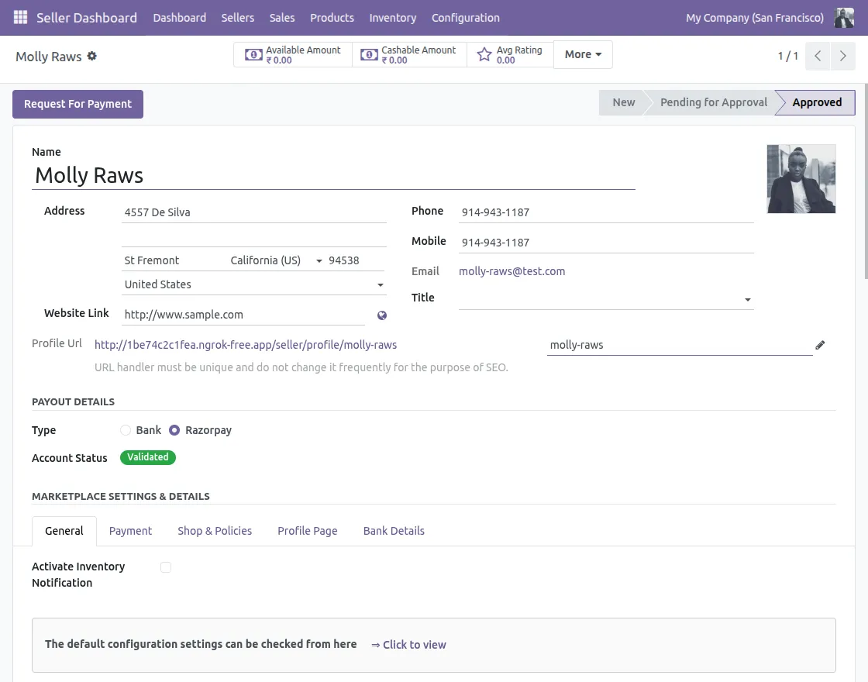The image size is (868, 682).
Task: Open the Click to view link
Action: click(x=414, y=644)
